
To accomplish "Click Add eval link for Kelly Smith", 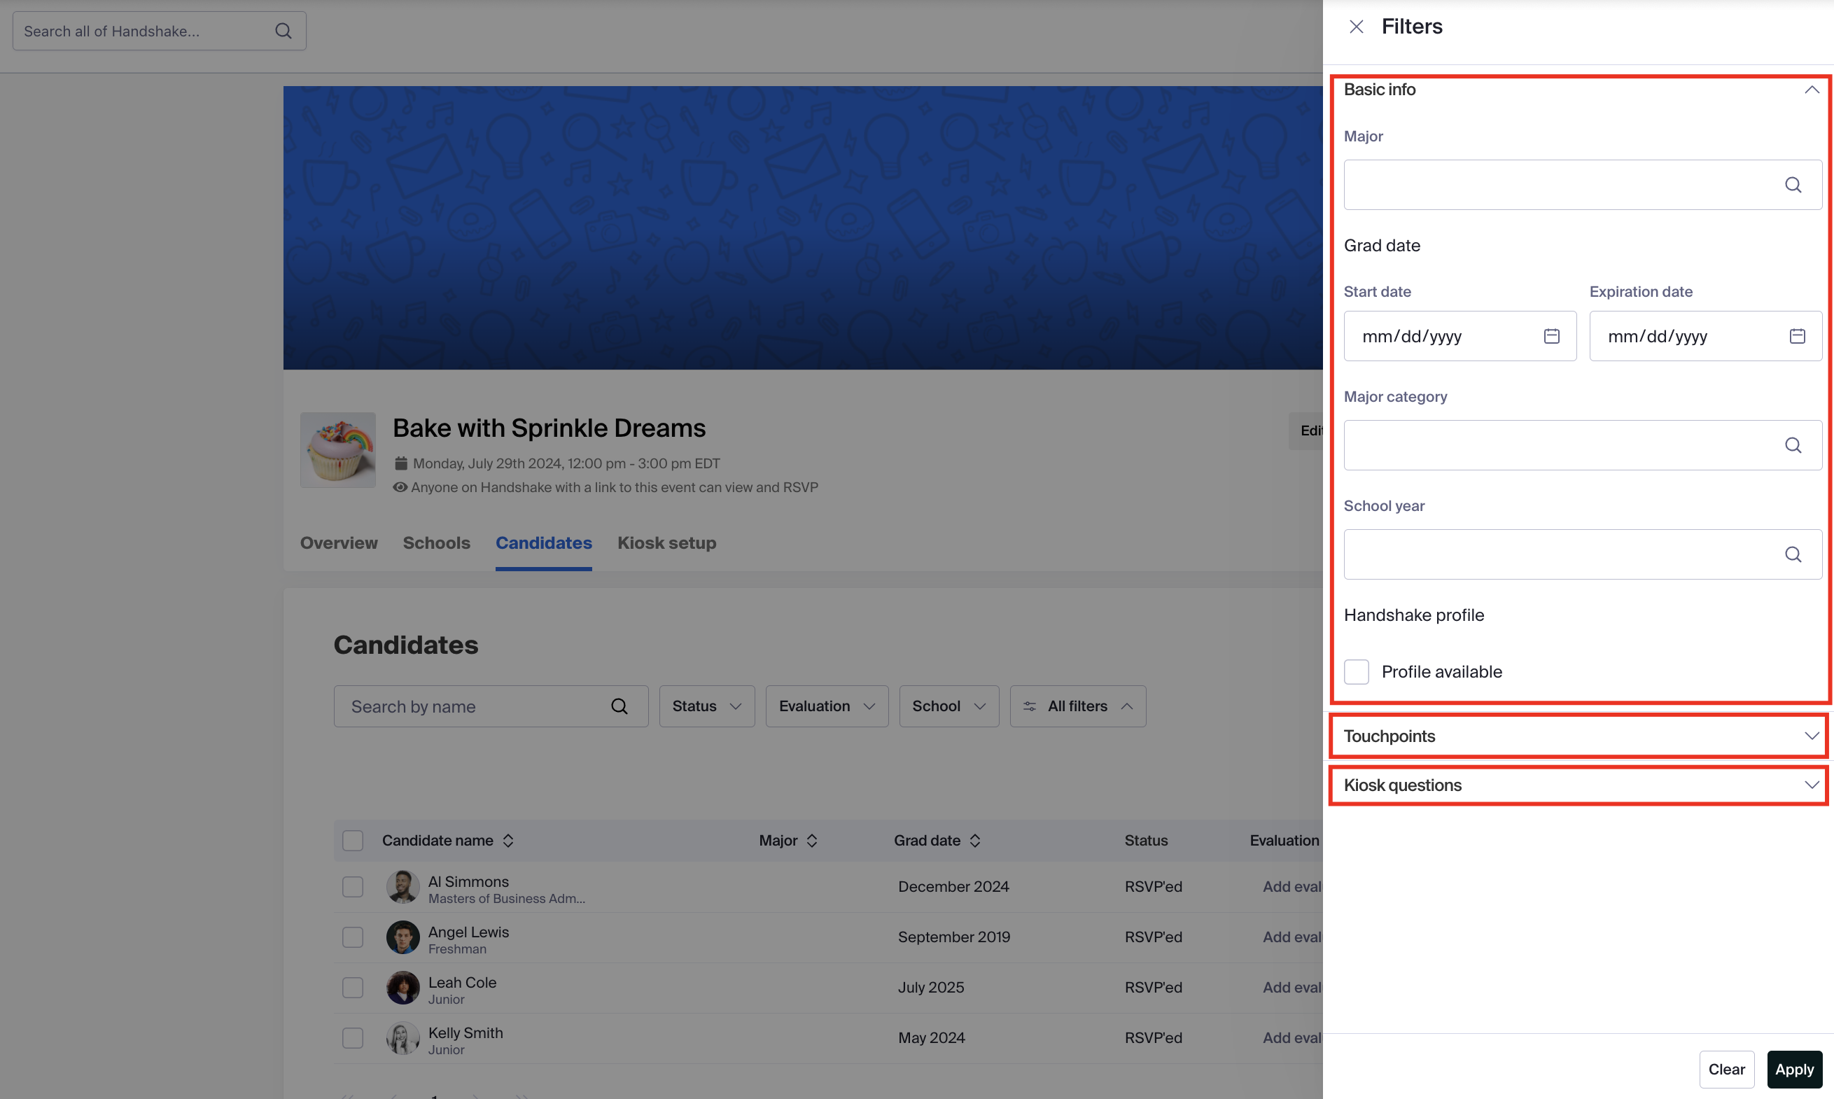I will 1292,1037.
